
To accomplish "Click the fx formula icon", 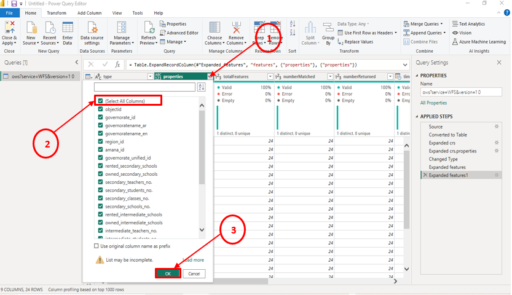I will point(117,65).
